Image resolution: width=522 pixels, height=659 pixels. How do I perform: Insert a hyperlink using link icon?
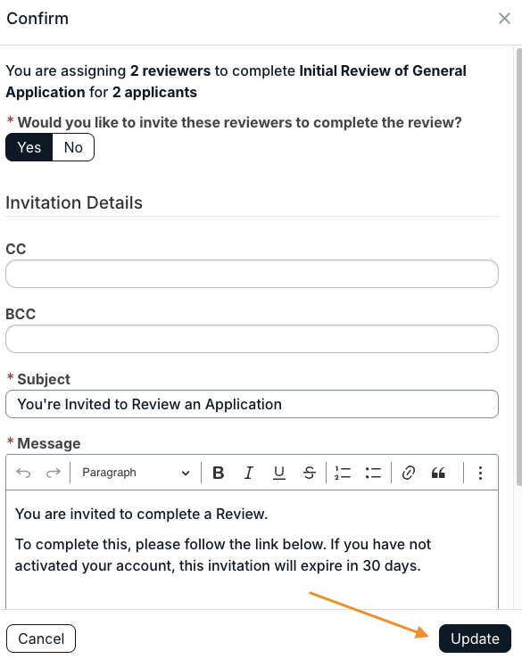pos(408,473)
